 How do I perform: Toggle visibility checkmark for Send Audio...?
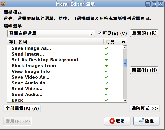106,94
